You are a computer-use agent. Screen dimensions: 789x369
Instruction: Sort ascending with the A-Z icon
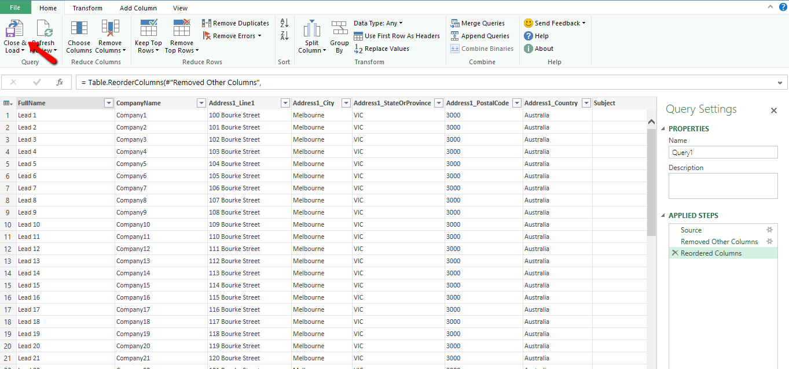coord(284,23)
